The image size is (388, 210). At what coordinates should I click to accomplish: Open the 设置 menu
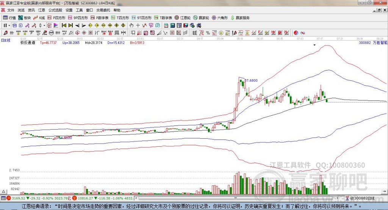point(69,10)
